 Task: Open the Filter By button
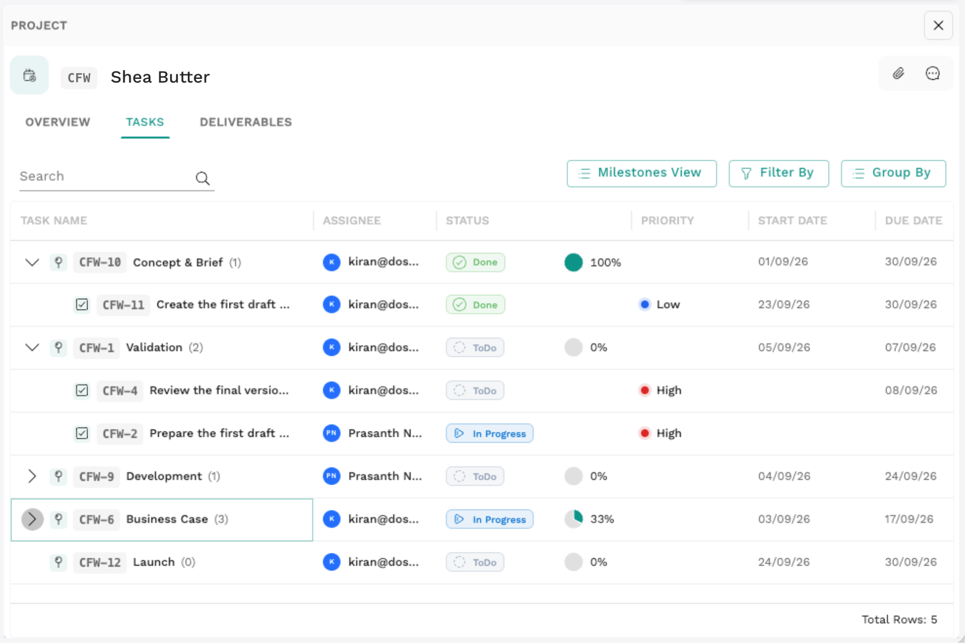779,173
